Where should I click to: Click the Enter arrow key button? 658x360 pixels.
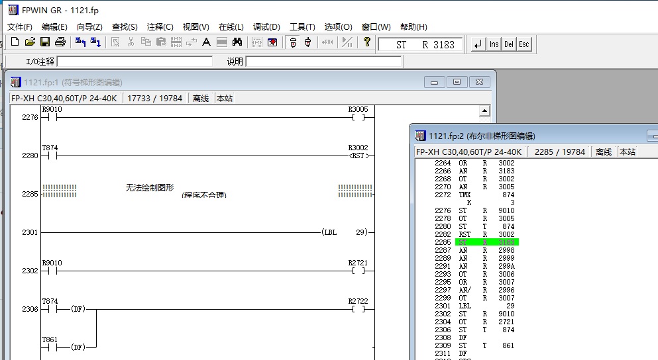pyautogui.click(x=477, y=44)
